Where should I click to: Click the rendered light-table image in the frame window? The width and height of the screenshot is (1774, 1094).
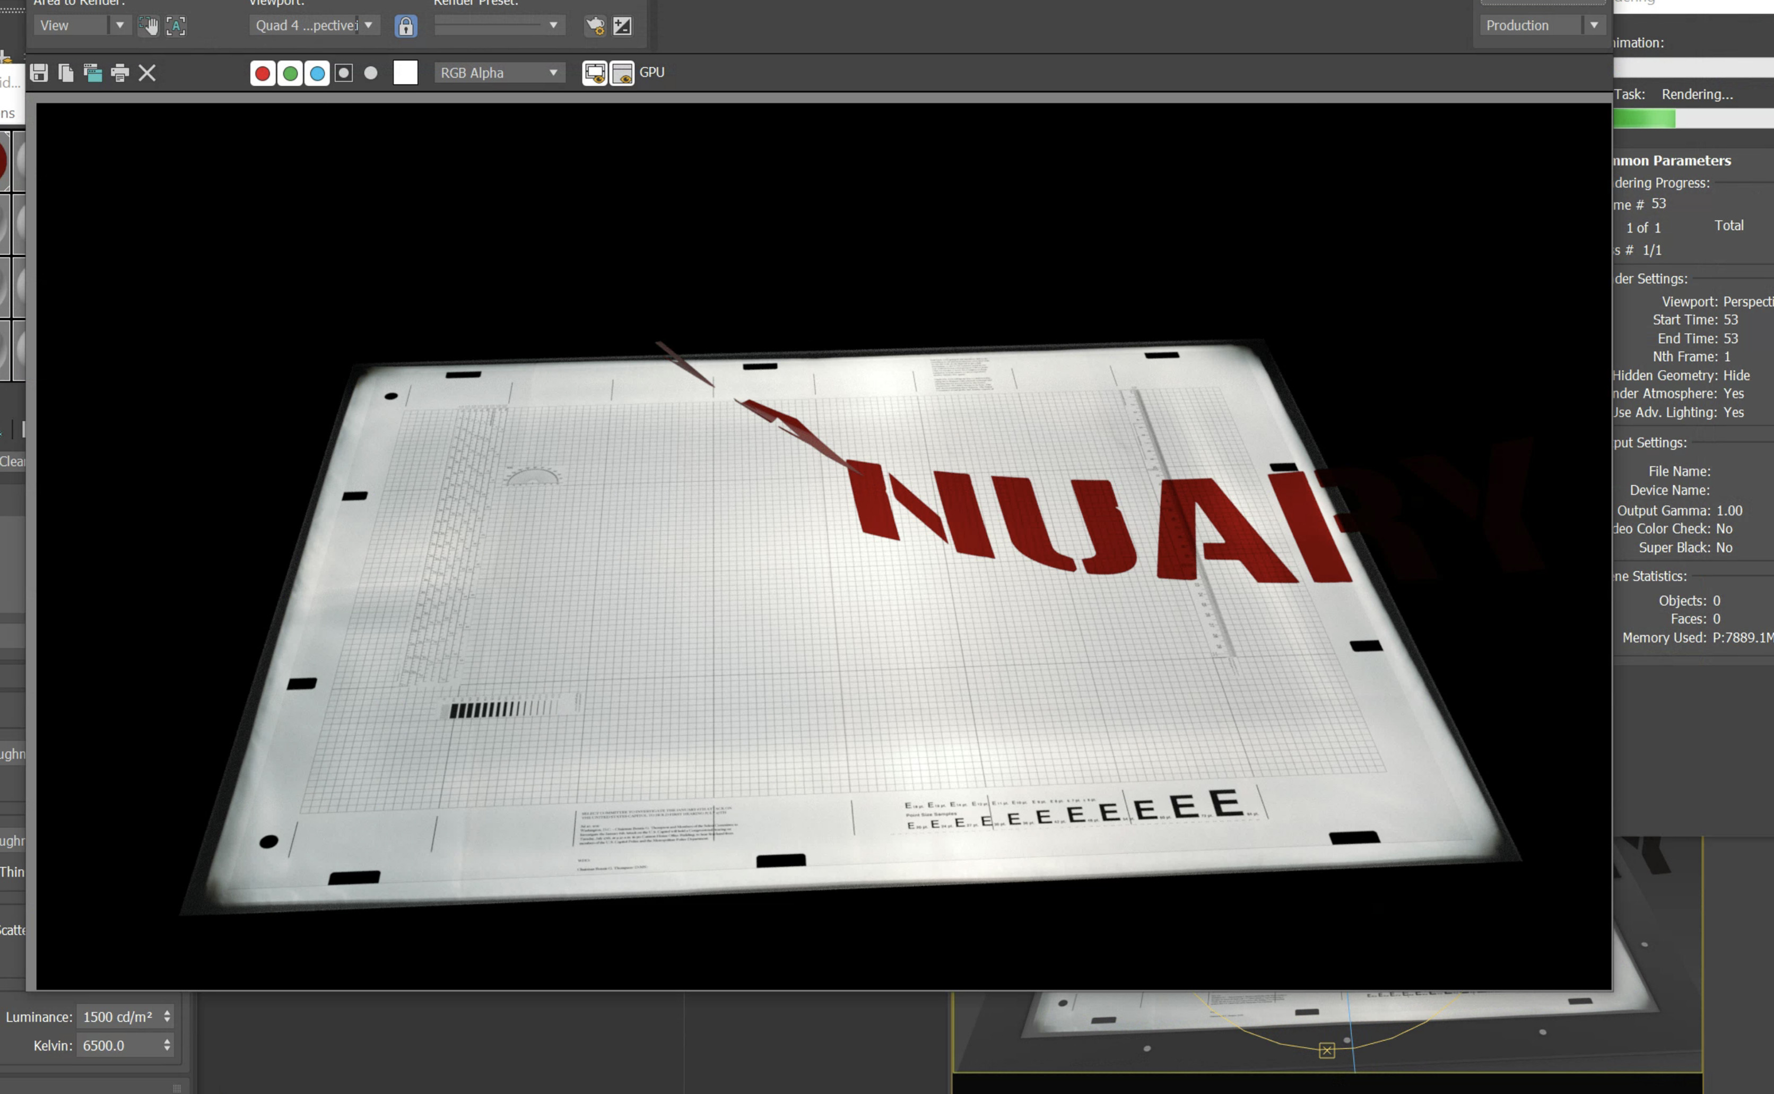(x=823, y=546)
